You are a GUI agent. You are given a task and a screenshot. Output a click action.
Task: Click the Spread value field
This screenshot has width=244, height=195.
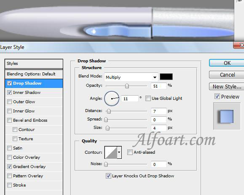click(x=159, y=120)
